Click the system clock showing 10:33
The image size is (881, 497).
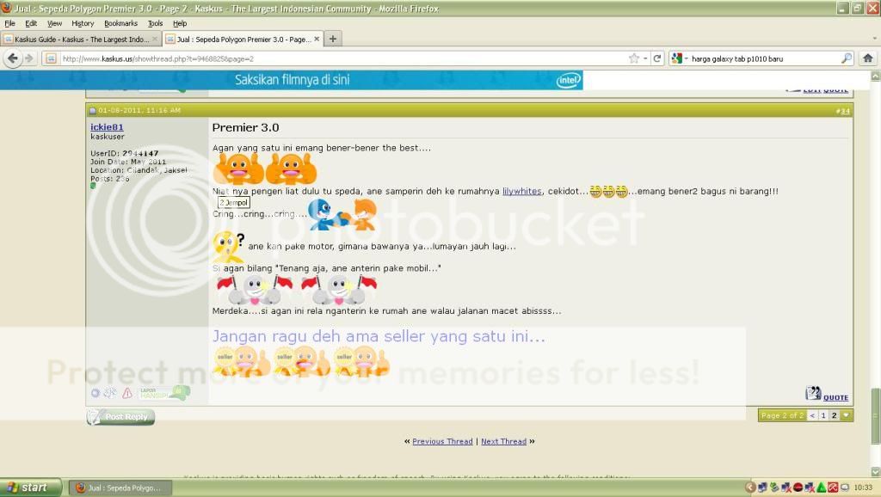(863, 488)
